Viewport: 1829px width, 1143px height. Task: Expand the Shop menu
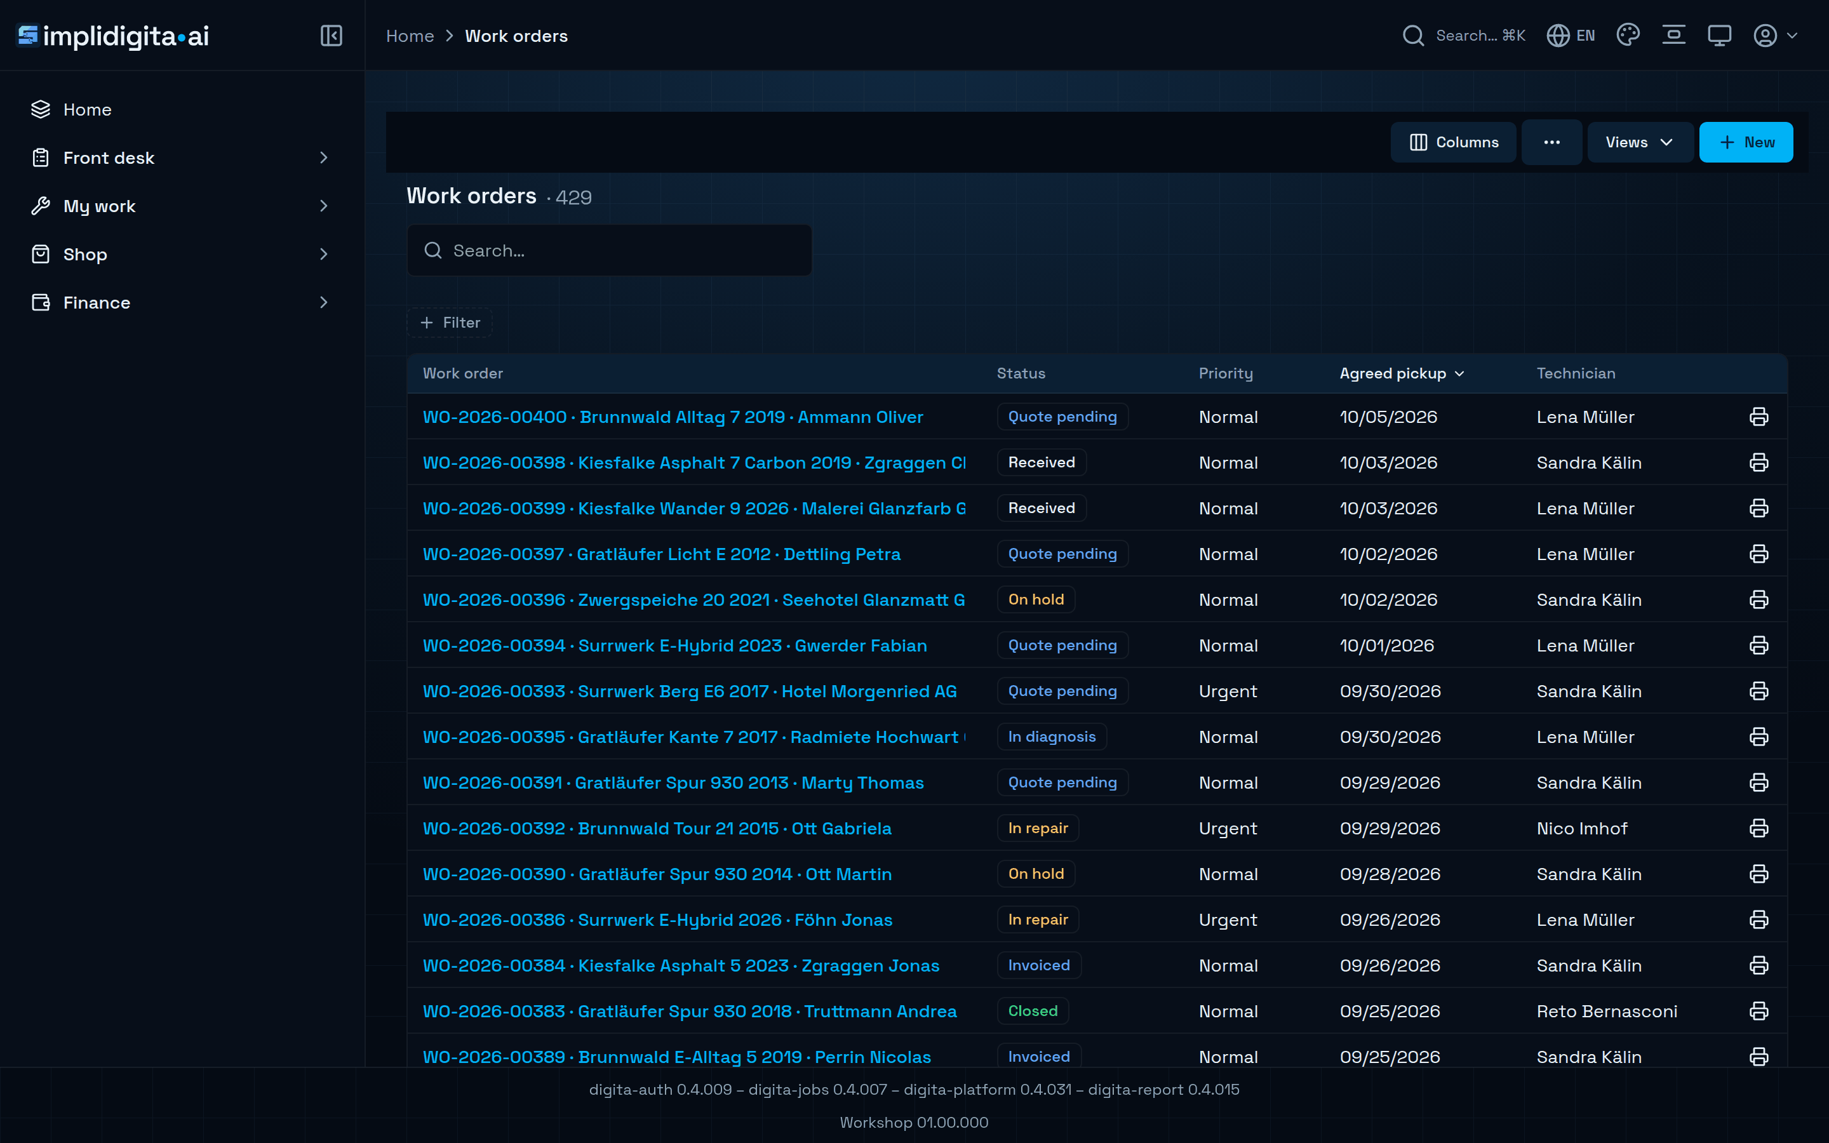tap(182, 254)
